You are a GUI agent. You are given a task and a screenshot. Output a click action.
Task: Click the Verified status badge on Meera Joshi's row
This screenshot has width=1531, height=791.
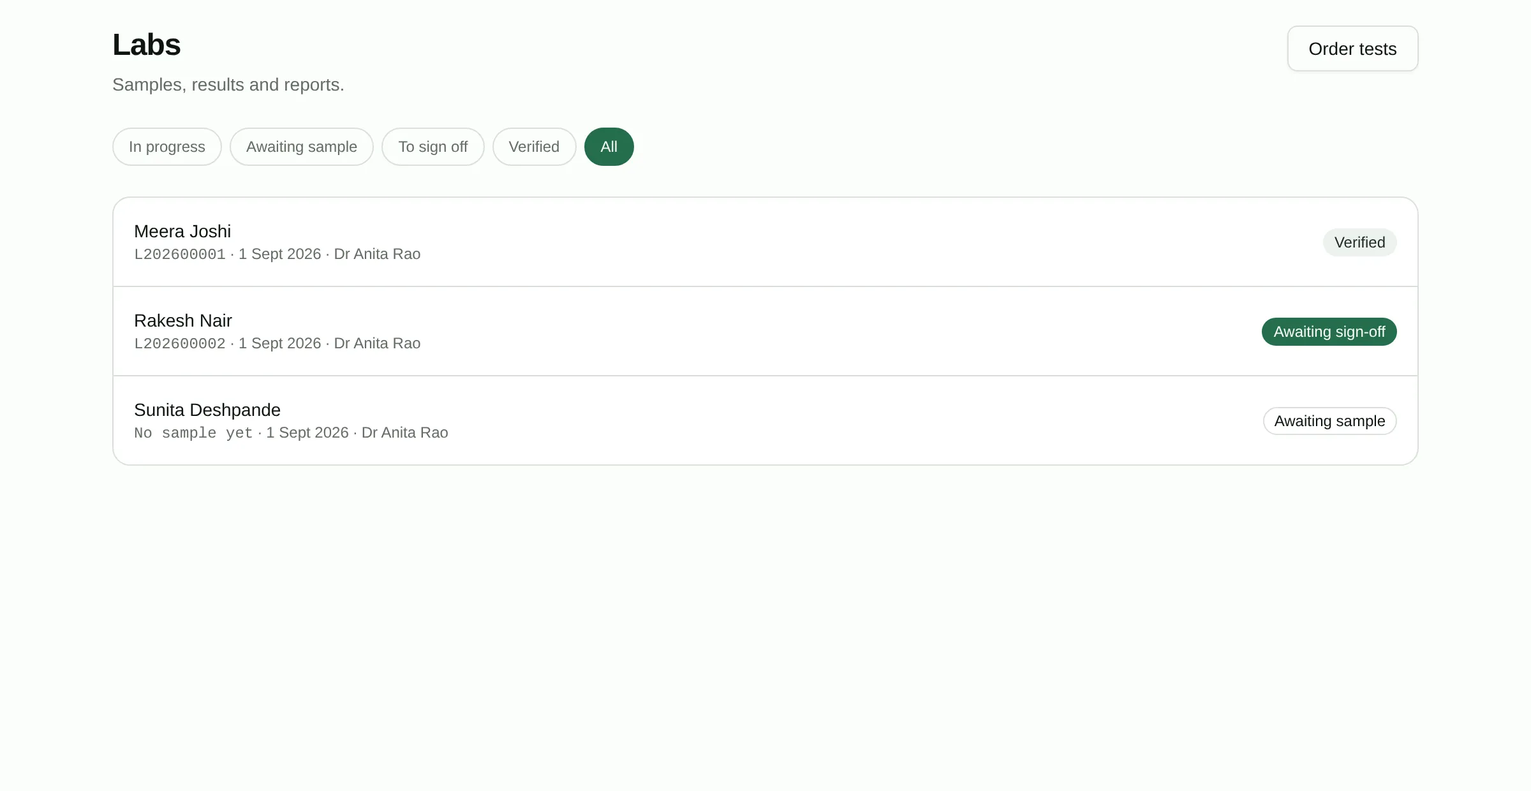(x=1360, y=242)
